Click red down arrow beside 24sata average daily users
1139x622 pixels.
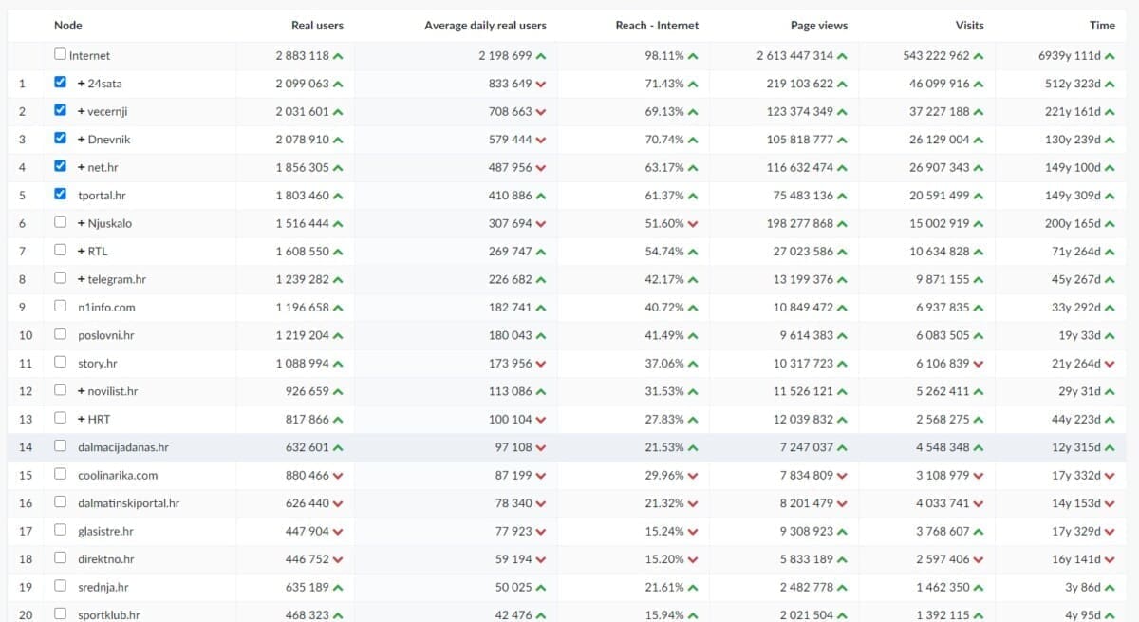click(x=541, y=84)
